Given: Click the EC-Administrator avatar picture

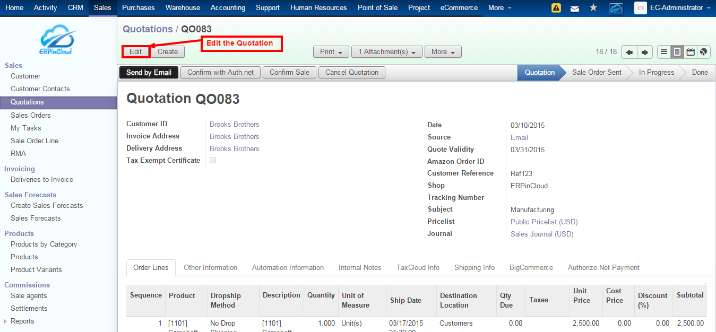Looking at the screenshot, I should pos(640,8).
